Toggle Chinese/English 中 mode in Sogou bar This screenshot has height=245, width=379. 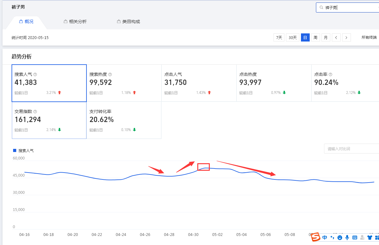(x=325, y=238)
